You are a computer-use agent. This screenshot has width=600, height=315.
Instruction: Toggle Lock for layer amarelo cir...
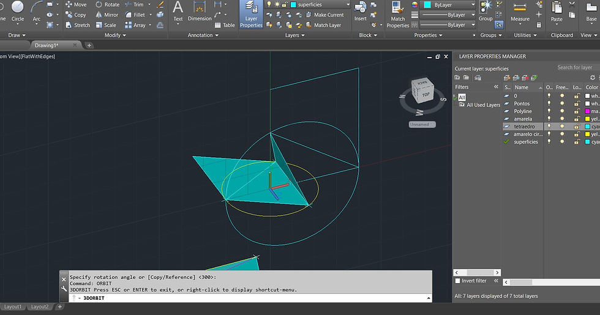(577, 134)
